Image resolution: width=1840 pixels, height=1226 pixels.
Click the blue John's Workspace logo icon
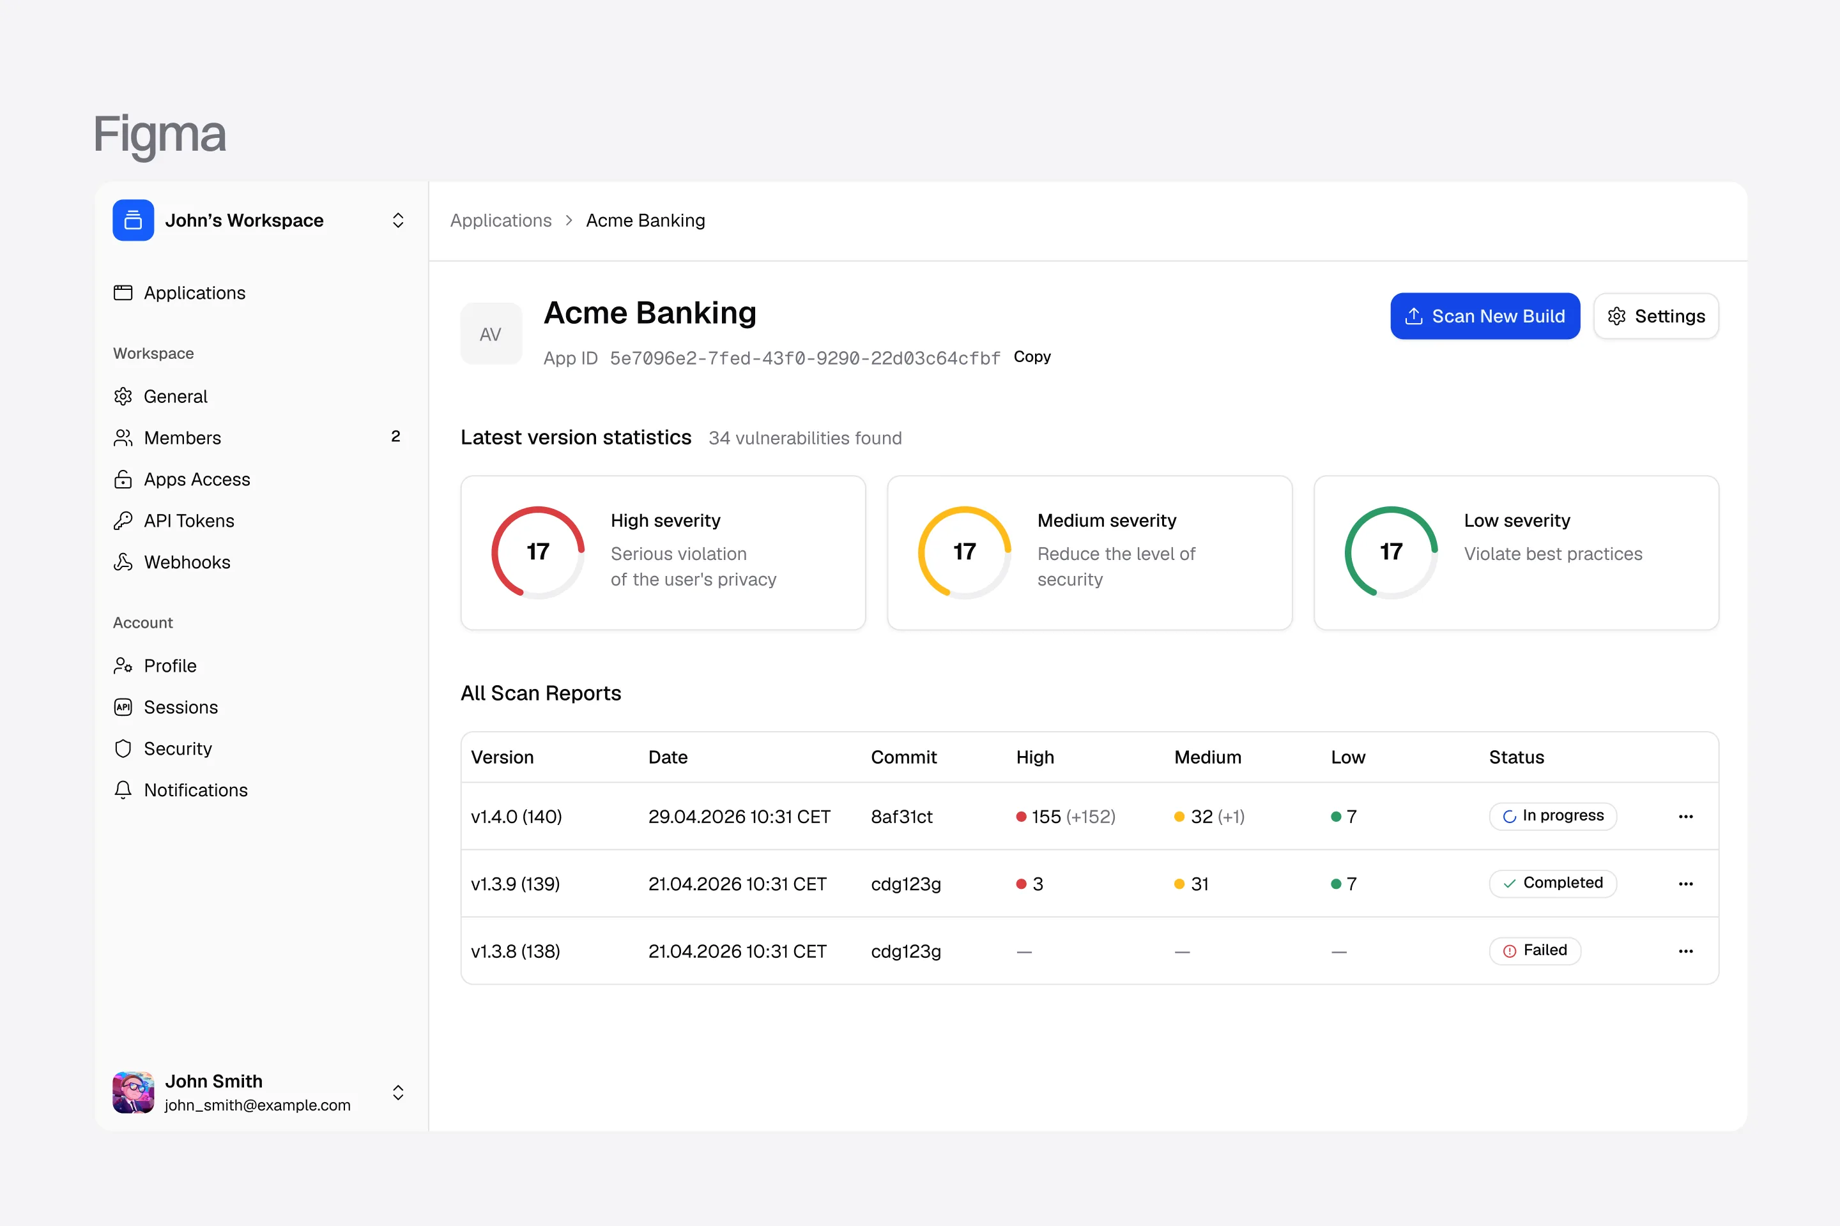click(133, 220)
